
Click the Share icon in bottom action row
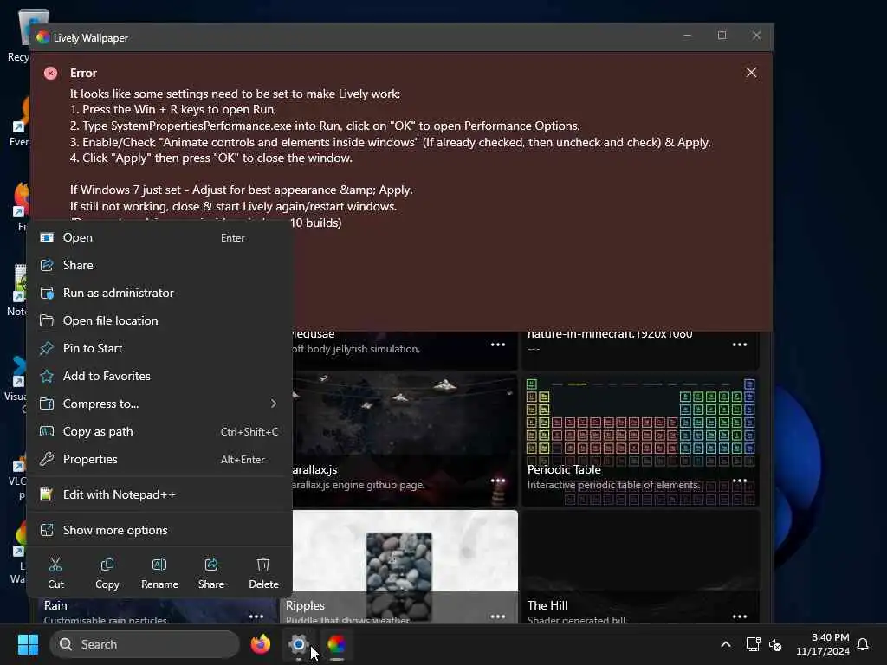211,565
